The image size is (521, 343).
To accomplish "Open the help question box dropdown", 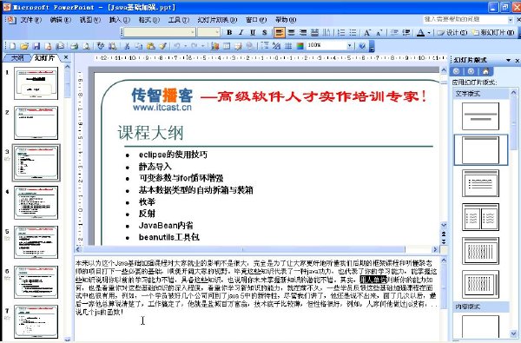I will (x=511, y=20).
